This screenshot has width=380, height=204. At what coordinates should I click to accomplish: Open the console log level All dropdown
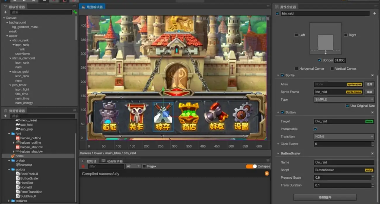(x=133, y=166)
